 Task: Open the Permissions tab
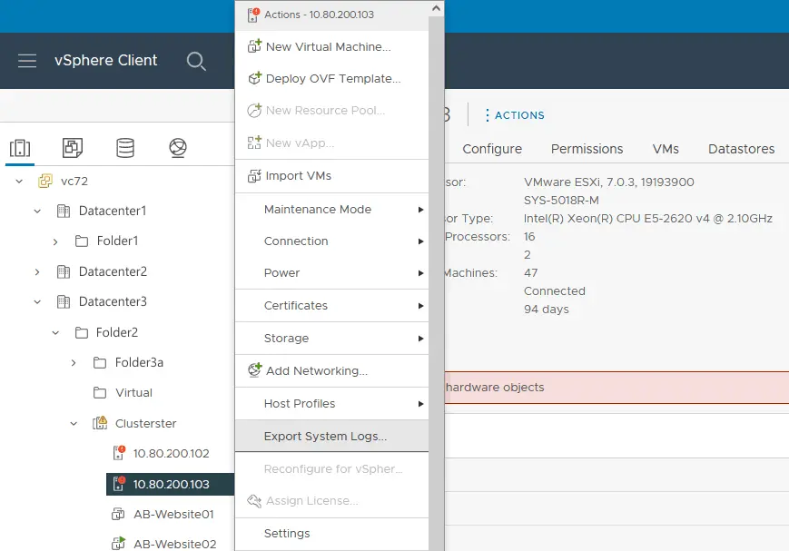(x=587, y=149)
